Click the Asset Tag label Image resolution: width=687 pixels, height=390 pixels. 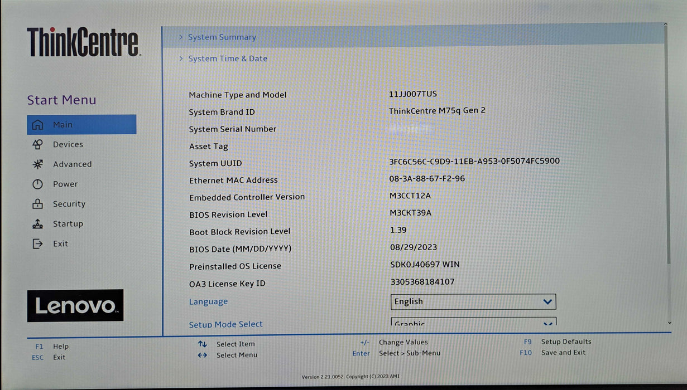tap(208, 147)
